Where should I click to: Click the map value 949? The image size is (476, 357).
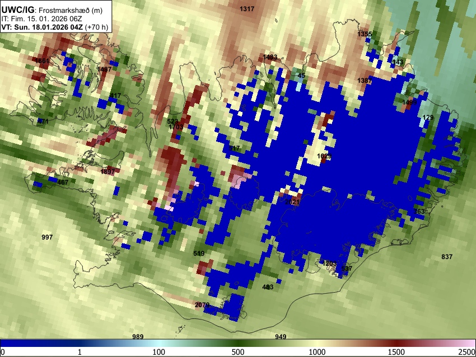pos(281,337)
